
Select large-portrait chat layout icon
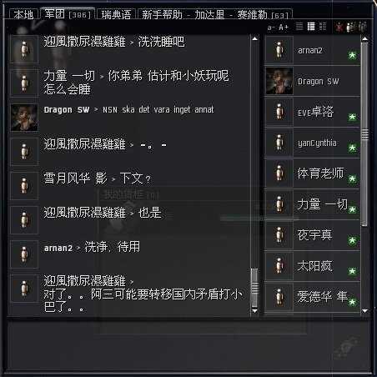323,27
